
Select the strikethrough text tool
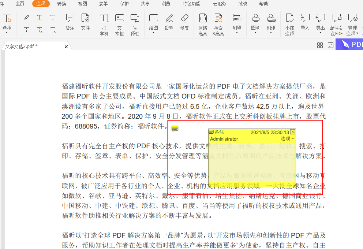26,30
